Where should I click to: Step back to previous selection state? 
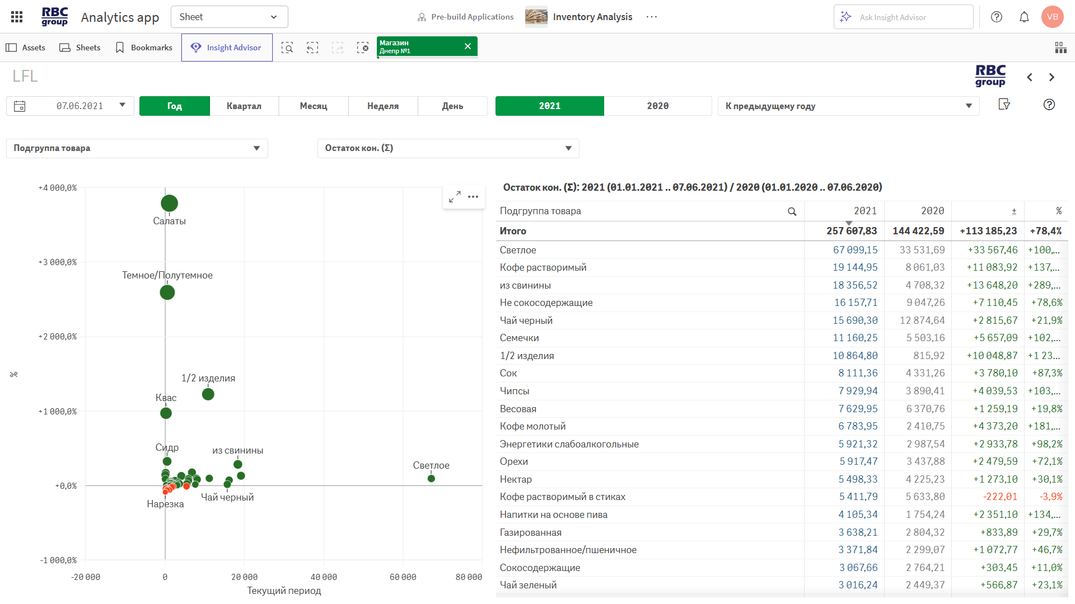pos(312,48)
